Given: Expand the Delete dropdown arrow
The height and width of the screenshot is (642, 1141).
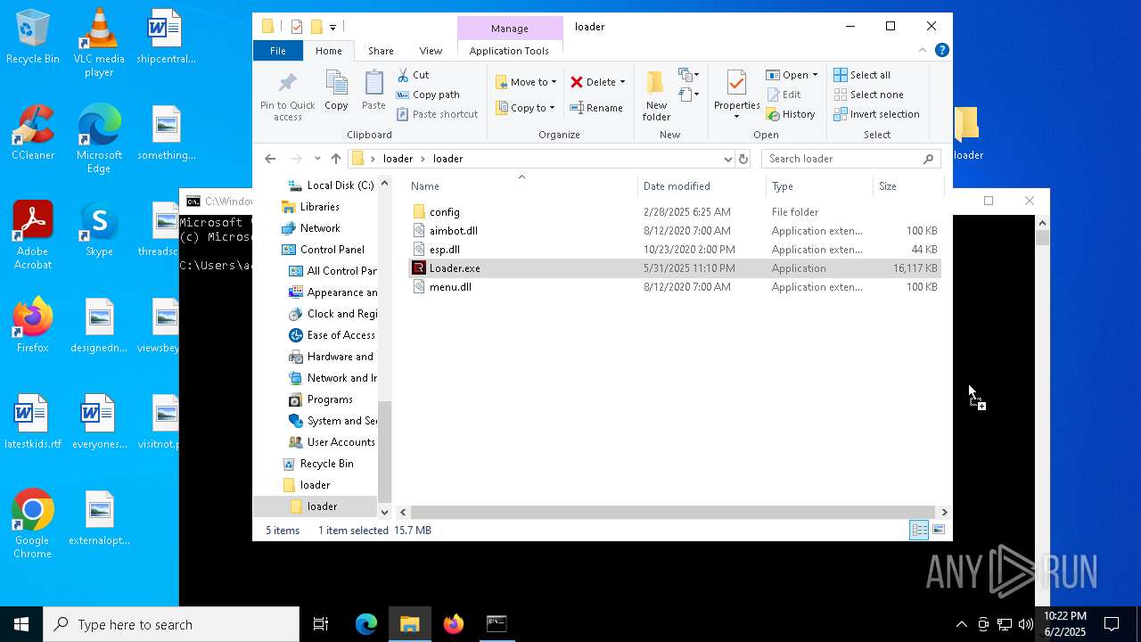Looking at the screenshot, I should click(x=622, y=82).
